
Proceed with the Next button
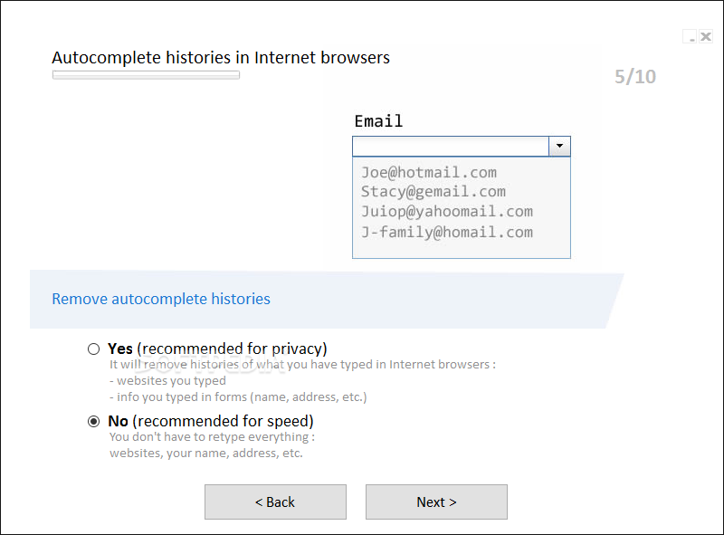[x=436, y=502]
